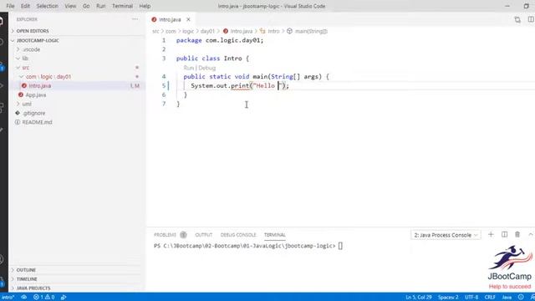
Task: Open the Selection menu
Action: pos(47,6)
